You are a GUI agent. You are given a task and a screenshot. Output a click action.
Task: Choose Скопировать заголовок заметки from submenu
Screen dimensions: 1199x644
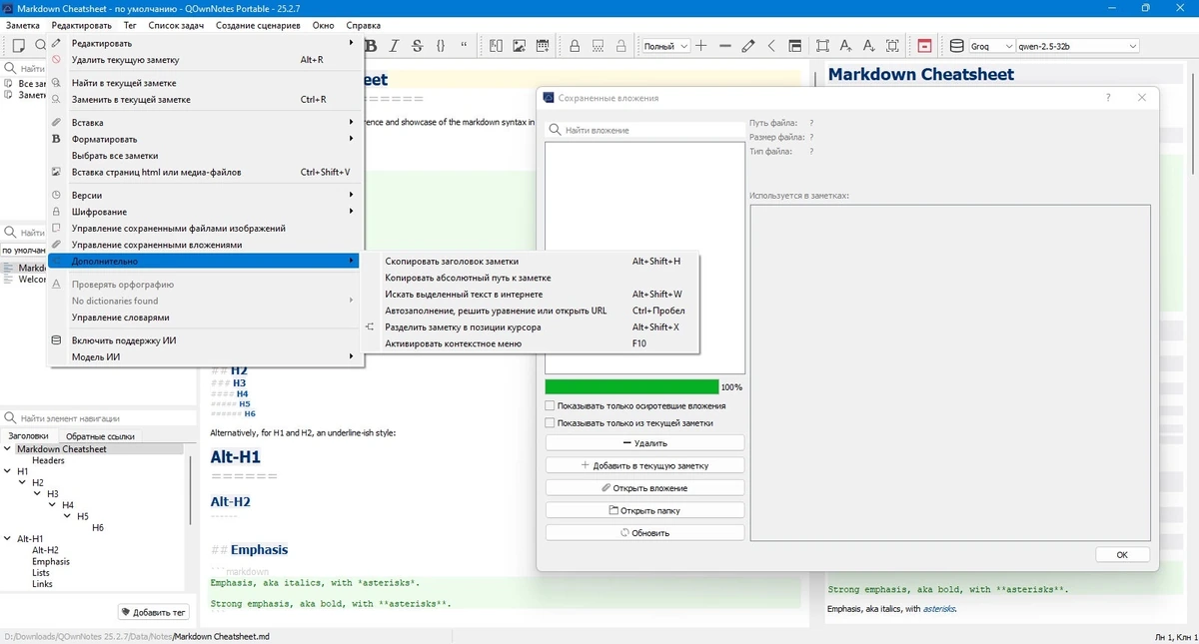(532, 262)
